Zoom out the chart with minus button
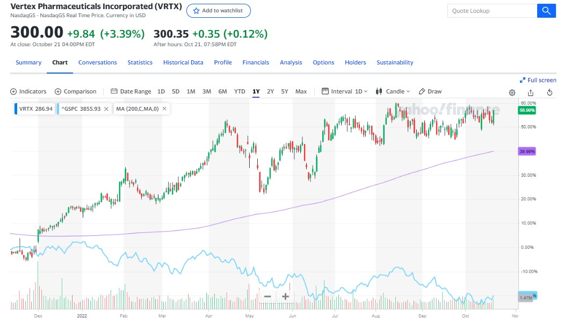Viewport: 564px width, 318px height. point(267,297)
